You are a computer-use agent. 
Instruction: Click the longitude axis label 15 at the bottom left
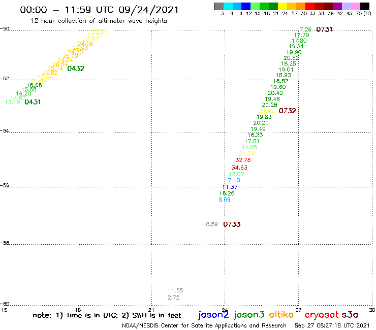click(4, 310)
